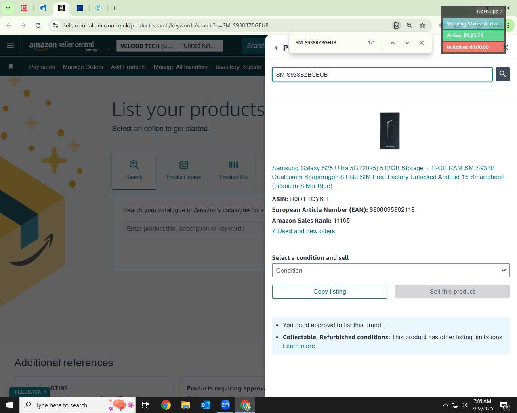Click the Copy listing button
This screenshot has height=413, width=517.
click(x=330, y=292)
